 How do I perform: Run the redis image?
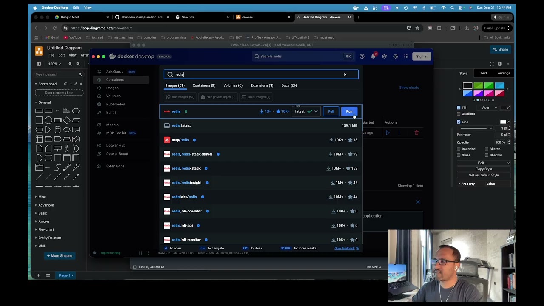349,111
